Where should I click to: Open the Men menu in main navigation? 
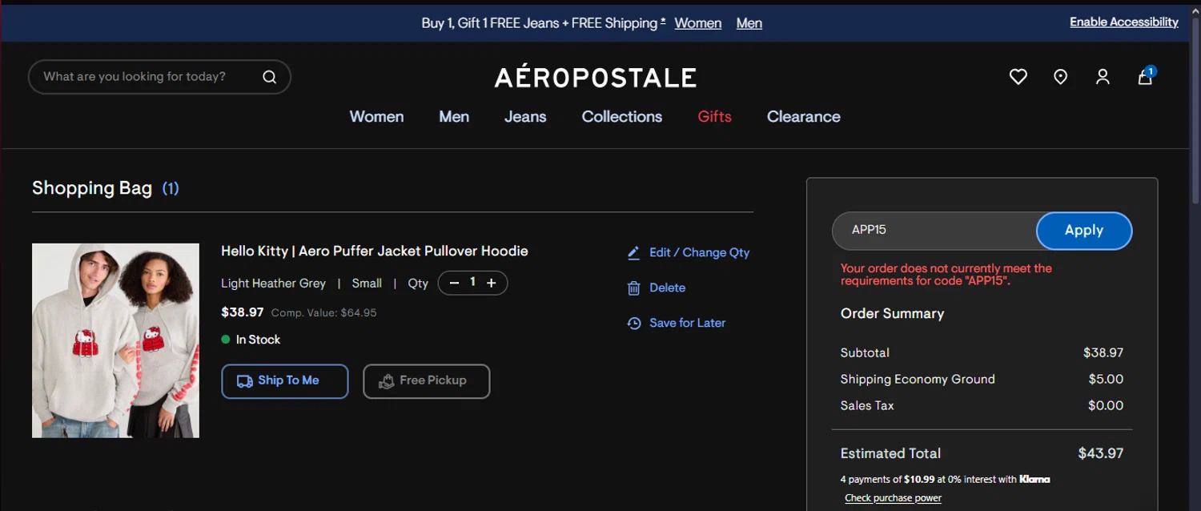[454, 116]
